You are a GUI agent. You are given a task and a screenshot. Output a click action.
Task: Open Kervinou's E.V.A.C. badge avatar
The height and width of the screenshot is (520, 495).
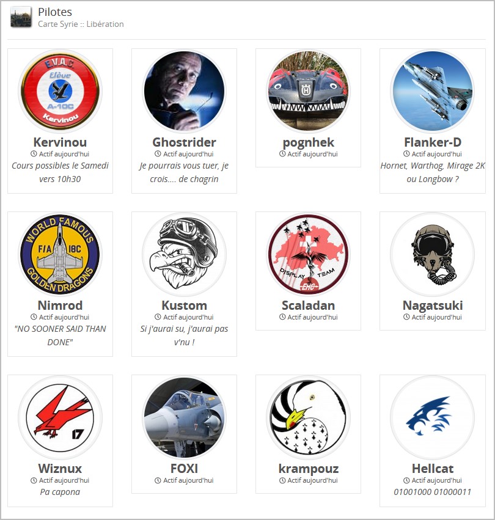(60, 91)
